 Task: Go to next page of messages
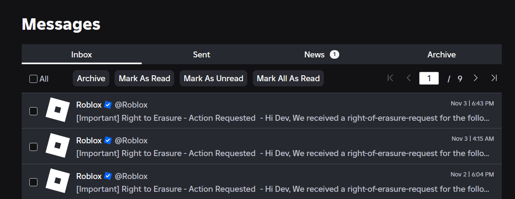tap(476, 78)
